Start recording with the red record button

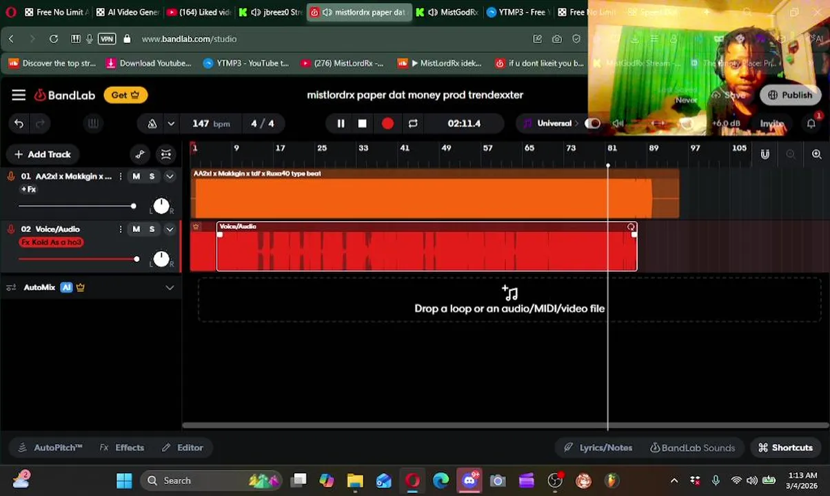[x=387, y=123]
